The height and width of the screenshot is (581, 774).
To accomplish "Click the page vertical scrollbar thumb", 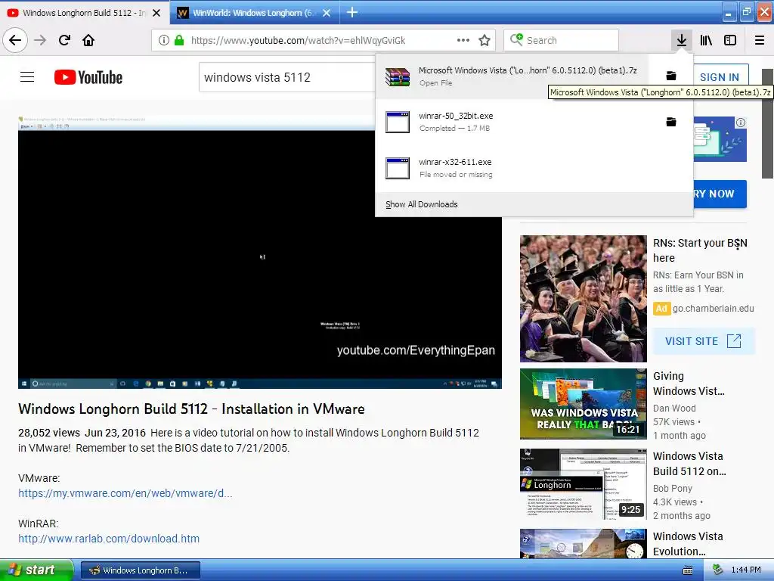I will pos(767,123).
